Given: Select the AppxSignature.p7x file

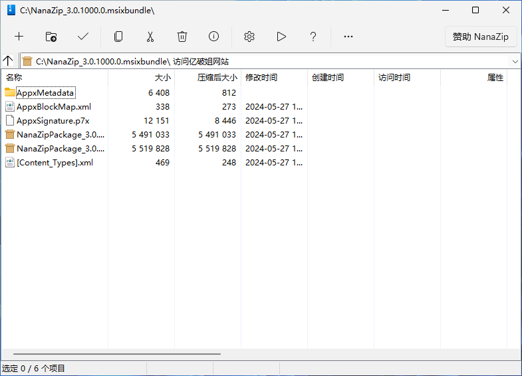Looking at the screenshot, I should tap(53, 120).
